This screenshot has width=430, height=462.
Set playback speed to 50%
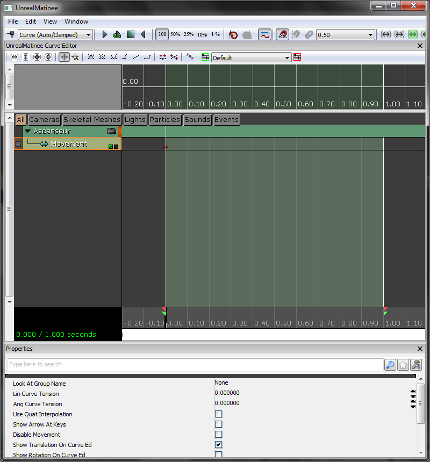175,34
